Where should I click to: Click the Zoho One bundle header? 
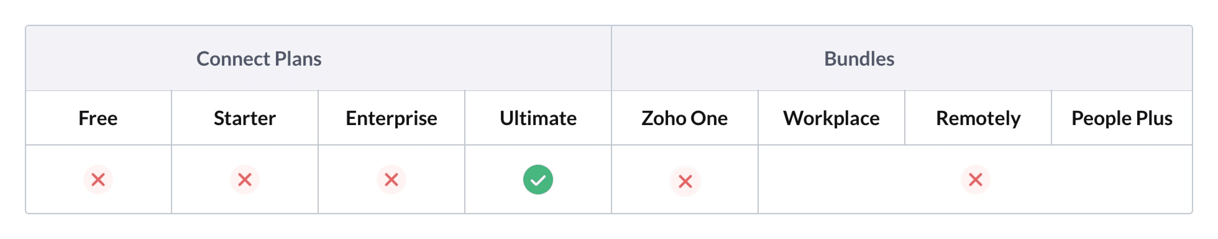click(x=684, y=118)
